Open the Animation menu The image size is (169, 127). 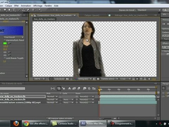26,6
